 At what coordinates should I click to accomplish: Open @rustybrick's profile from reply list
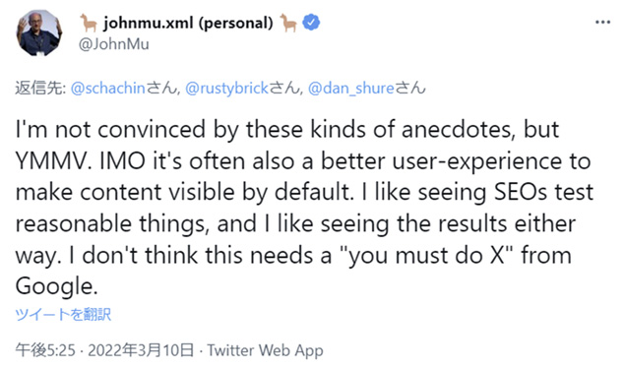coord(226,88)
